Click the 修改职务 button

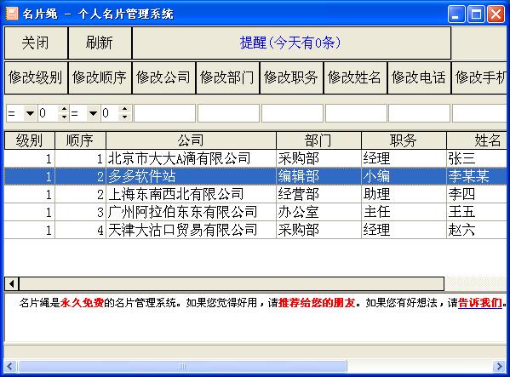tap(291, 77)
